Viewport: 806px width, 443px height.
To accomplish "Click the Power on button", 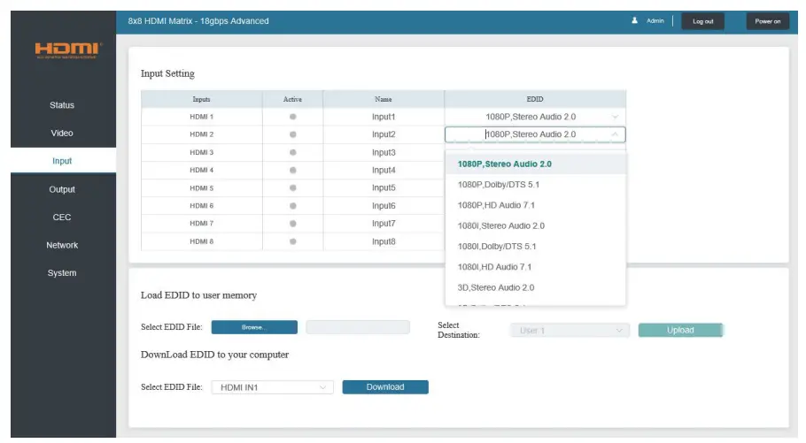I will click(767, 21).
